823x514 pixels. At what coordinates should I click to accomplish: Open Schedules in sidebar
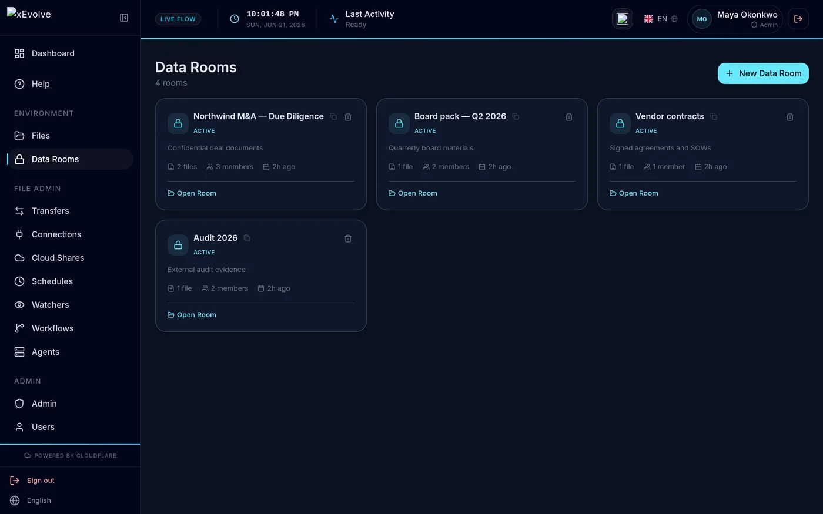[x=70, y=281]
